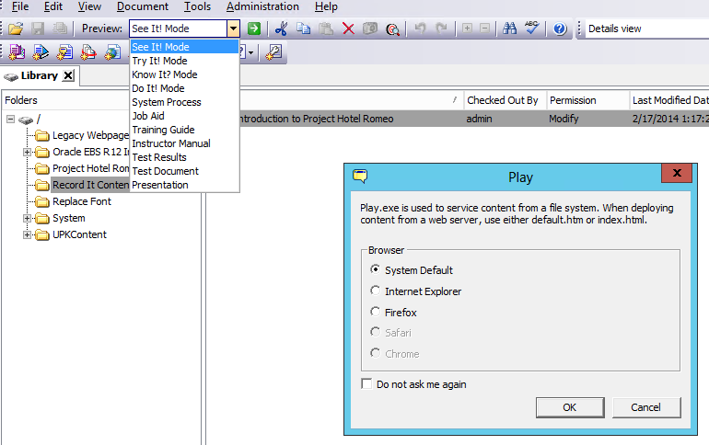Close the Library tab with its X

point(69,75)
